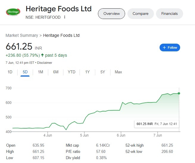Click the Div yield label
The image size is (195, 163).
coord(73,158)
